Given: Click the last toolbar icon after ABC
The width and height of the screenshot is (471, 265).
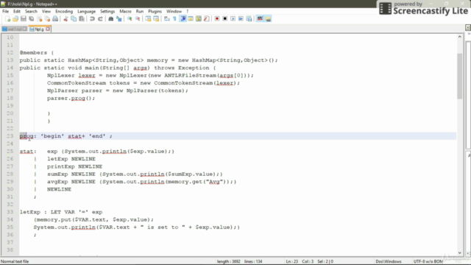Looking at the screenshot, I should coord(268,19).
